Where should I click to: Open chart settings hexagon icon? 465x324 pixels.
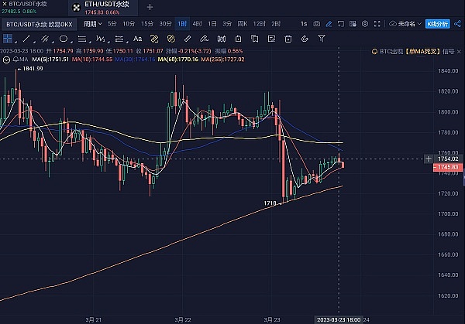[x=365, y=24]
